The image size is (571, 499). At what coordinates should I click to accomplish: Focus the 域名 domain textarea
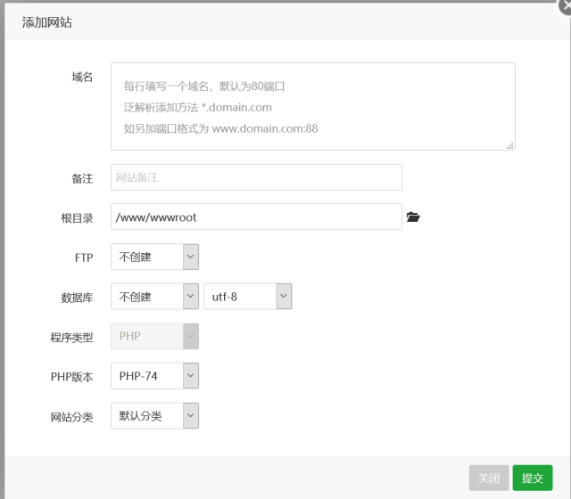313,106
